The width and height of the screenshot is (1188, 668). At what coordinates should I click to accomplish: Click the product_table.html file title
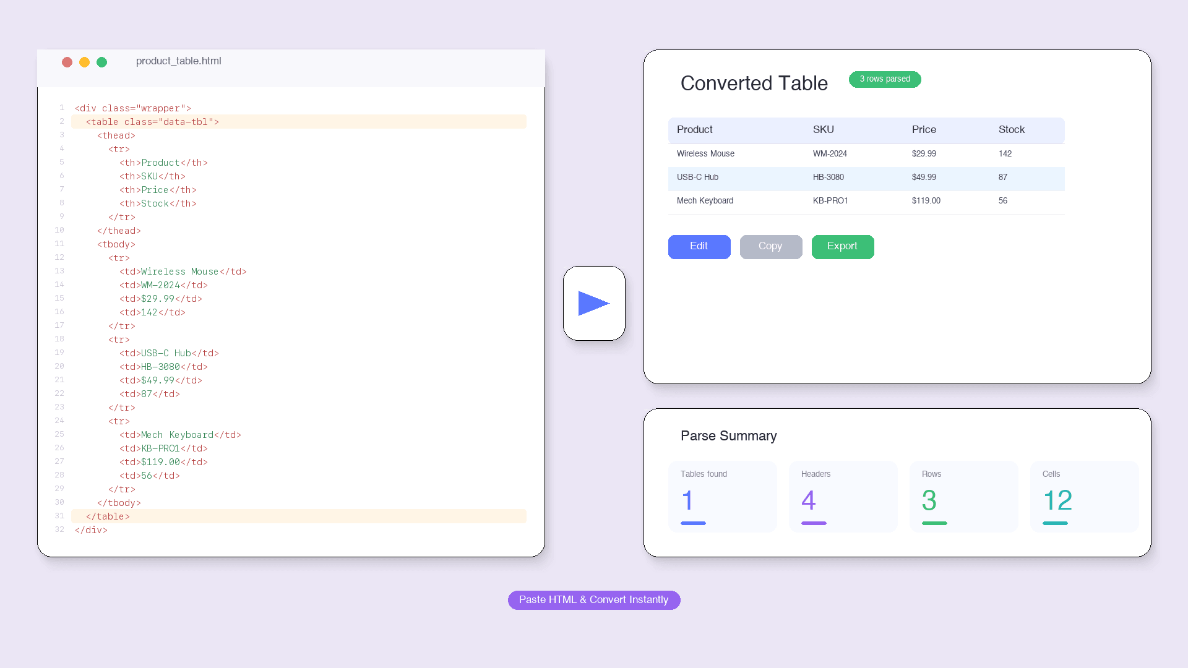(x=178, y=61)
